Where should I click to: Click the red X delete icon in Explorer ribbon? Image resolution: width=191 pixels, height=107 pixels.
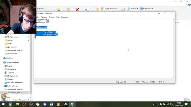click(x=77, y=10)
